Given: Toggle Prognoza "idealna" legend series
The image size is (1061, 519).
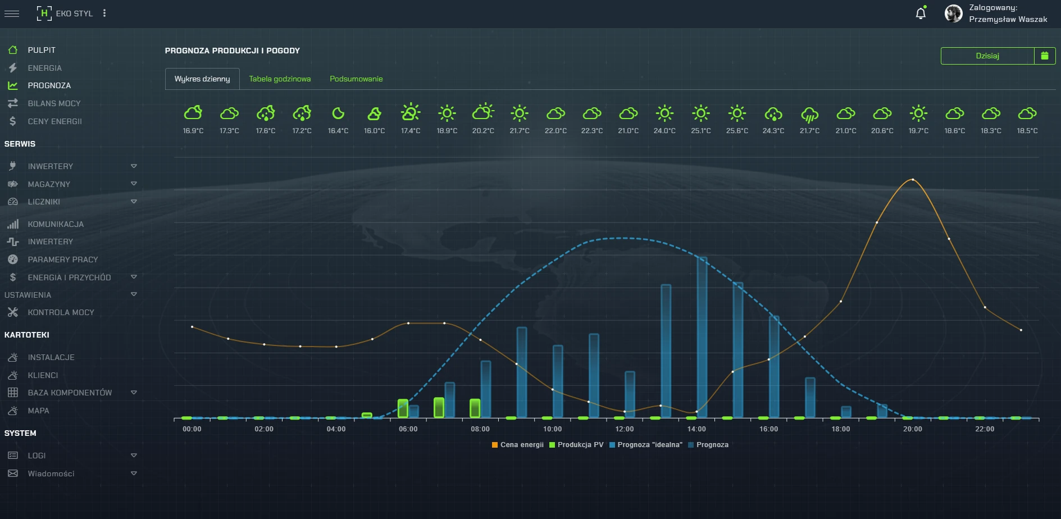Looking at the screenshot, I should [645, 445].
